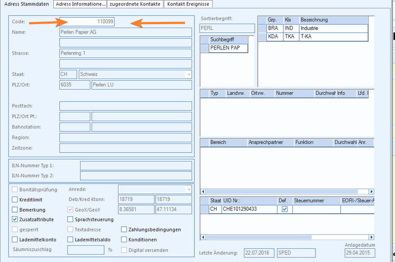Click the Bezeichnung column header

[x=334, y=20]
